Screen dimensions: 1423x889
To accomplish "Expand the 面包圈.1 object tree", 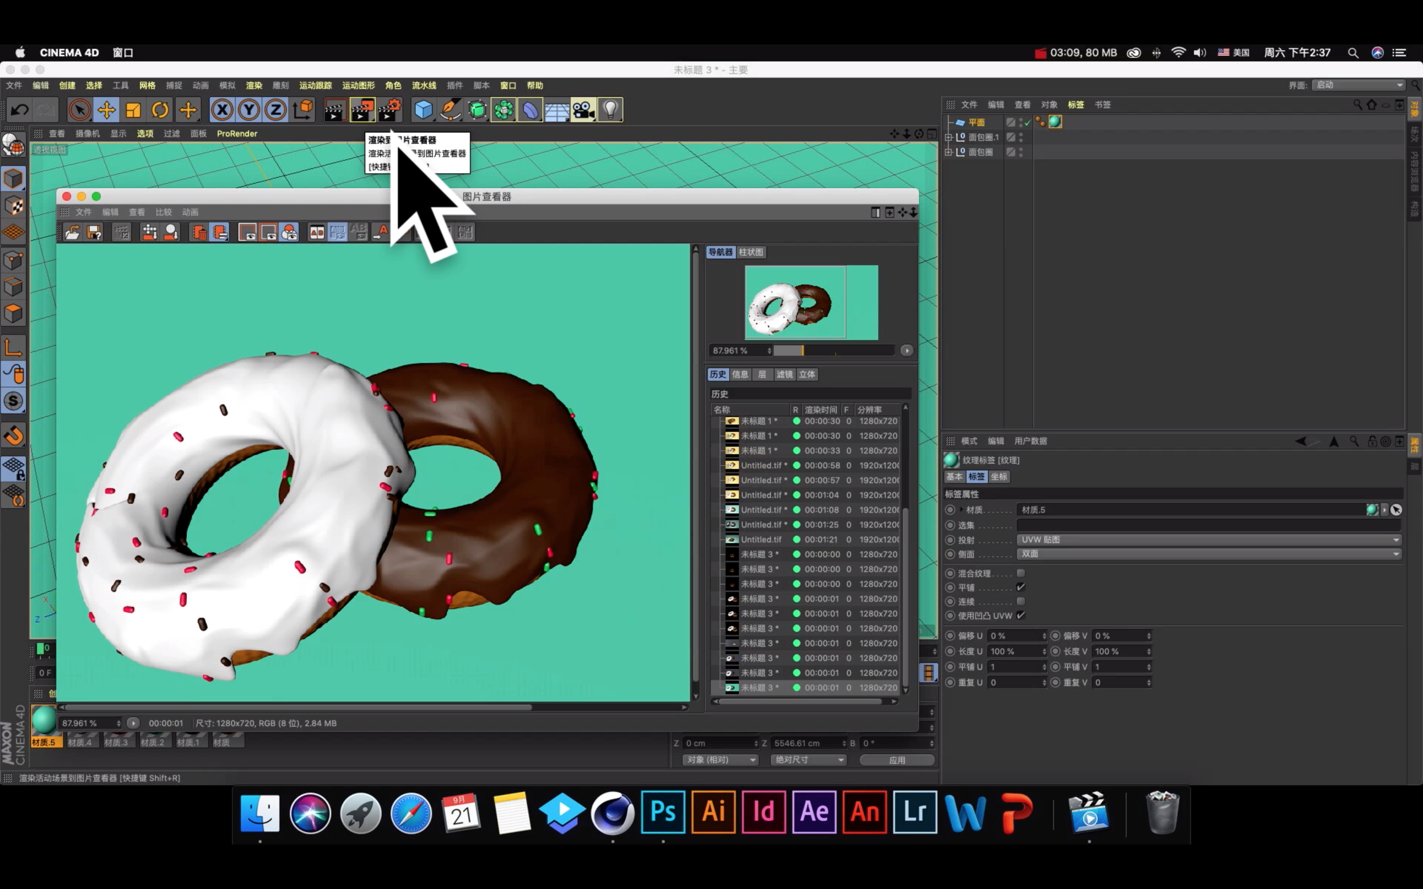I will pyautogui.click(x=948, y=137).
